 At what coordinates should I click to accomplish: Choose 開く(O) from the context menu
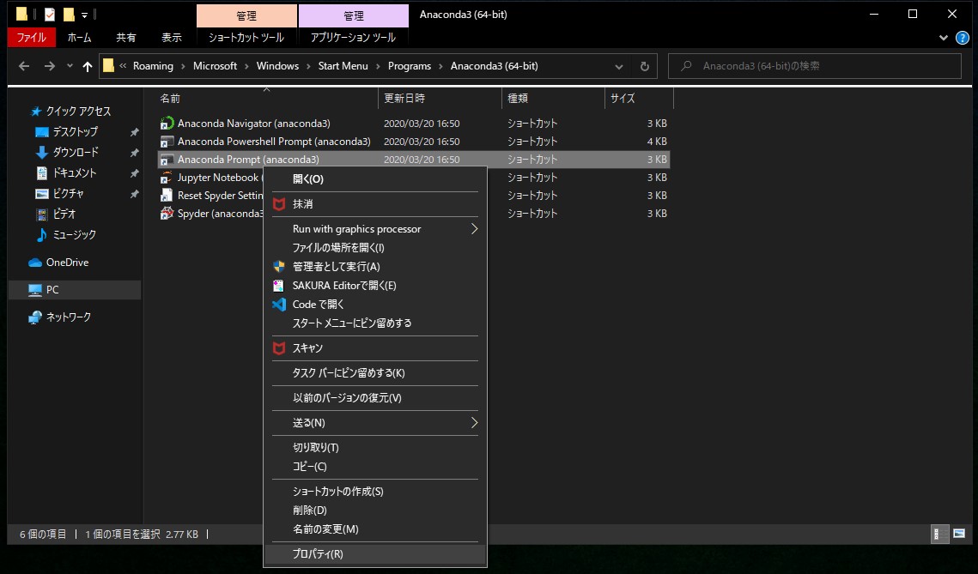tap(375, 179)
